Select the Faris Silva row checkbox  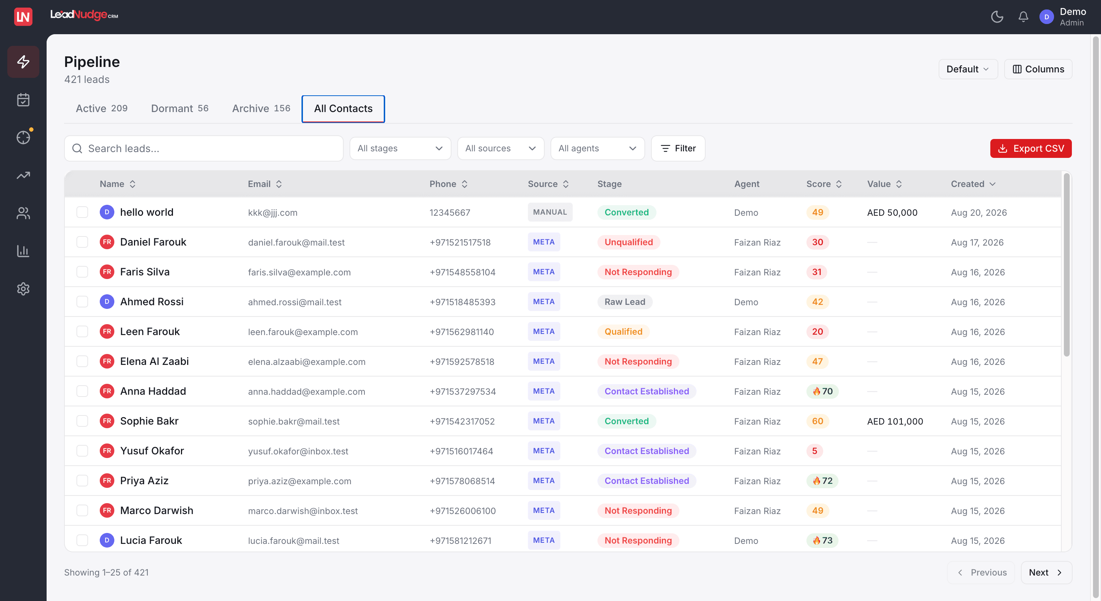(x=82, y=272)
